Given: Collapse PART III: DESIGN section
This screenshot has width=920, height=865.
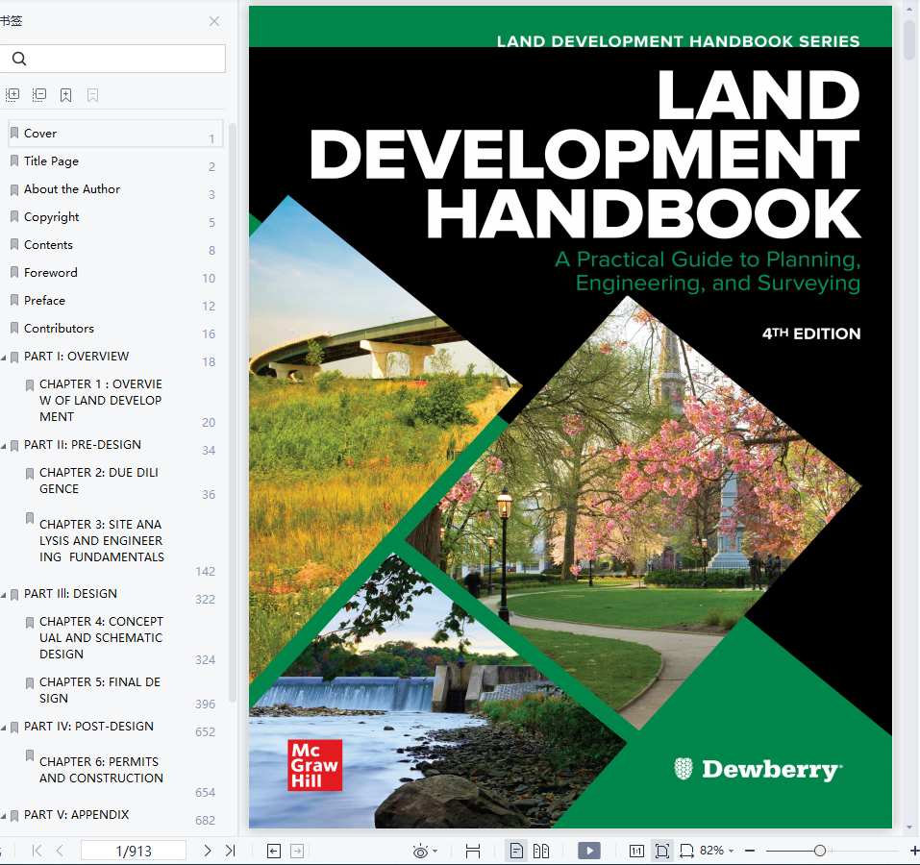Looking at the screenshot, I should (x=4, y=595).
